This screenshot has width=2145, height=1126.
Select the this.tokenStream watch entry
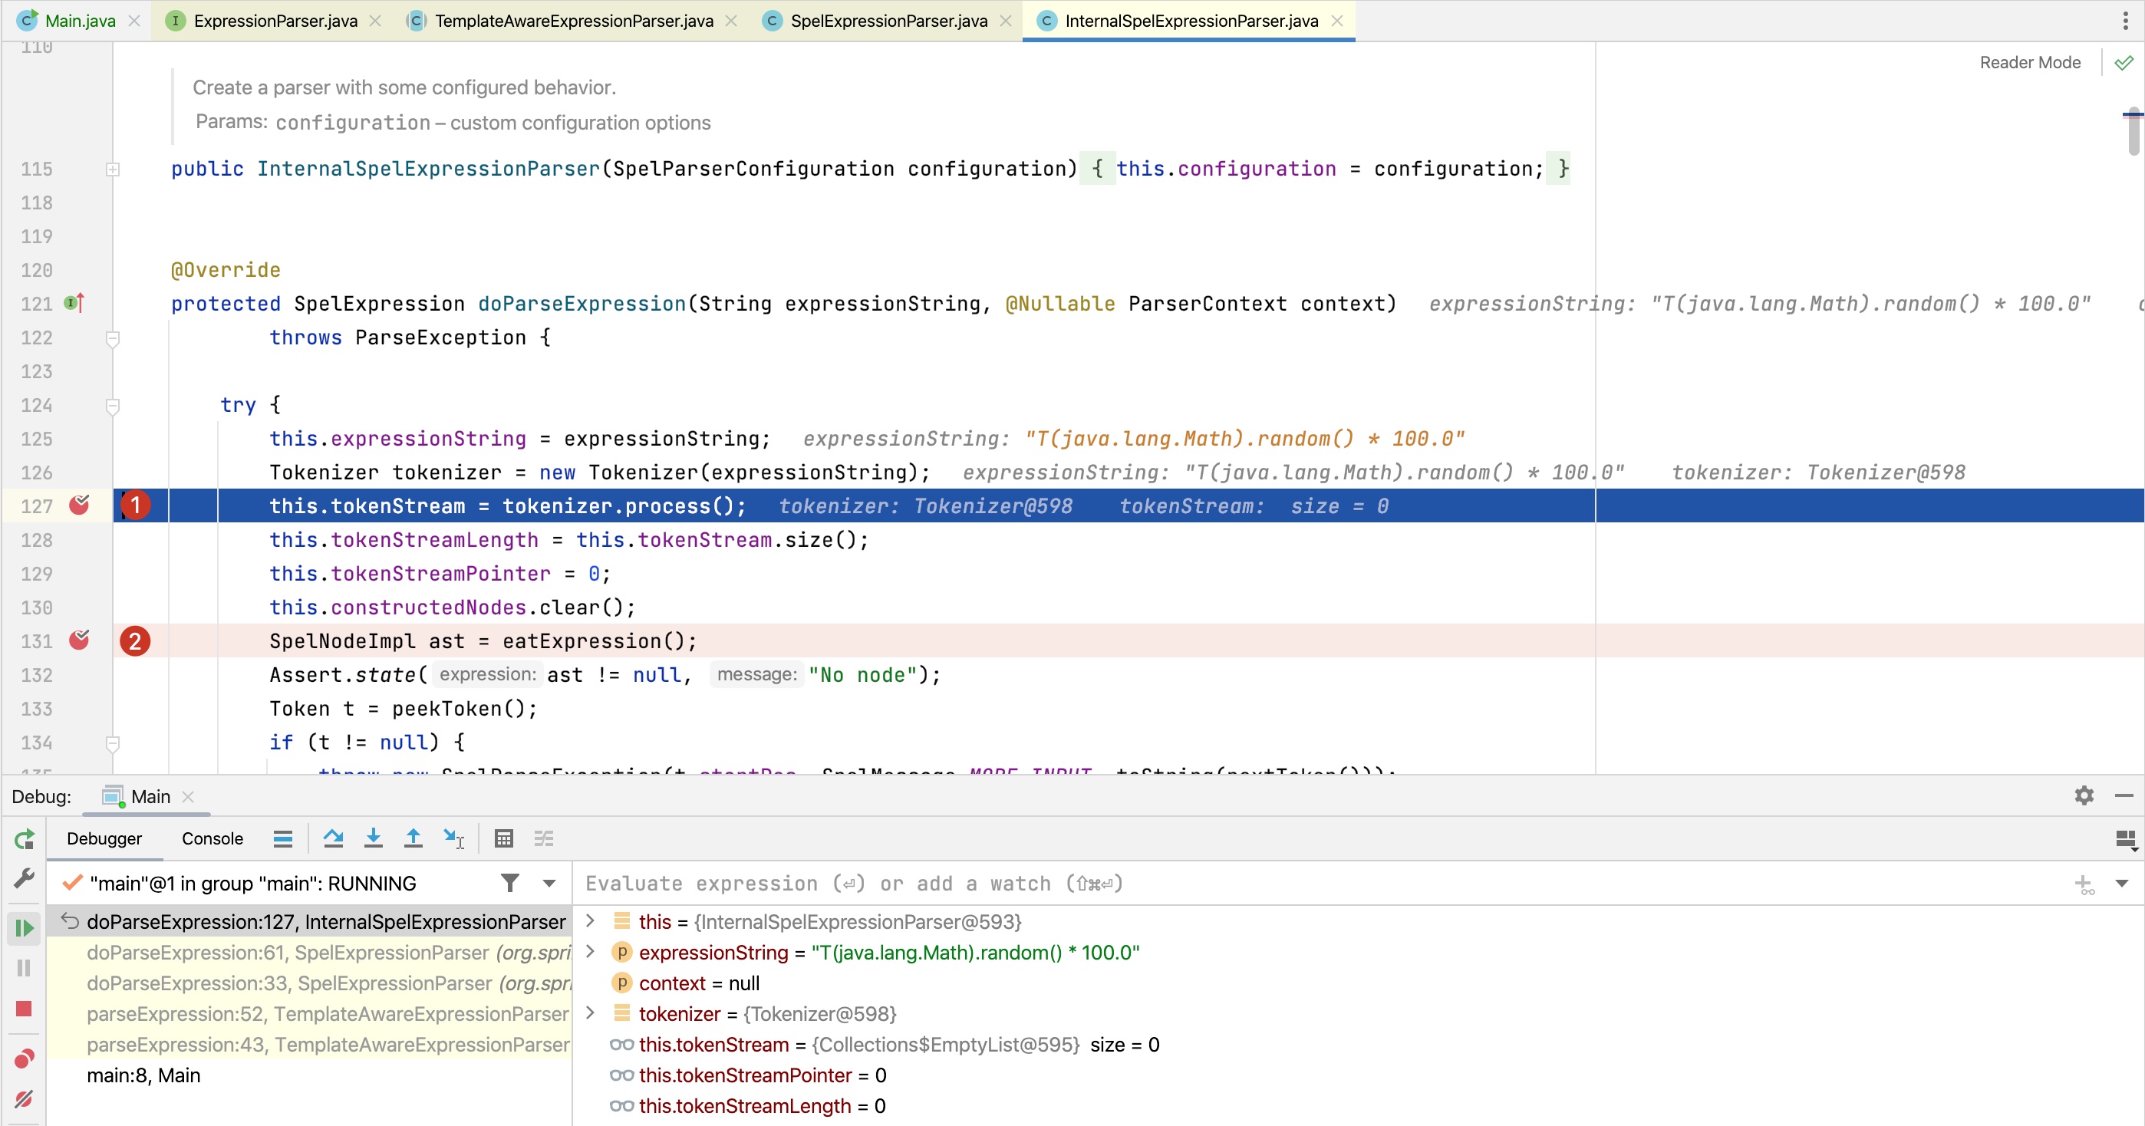pyautogui.click(x=885, y=1045)
